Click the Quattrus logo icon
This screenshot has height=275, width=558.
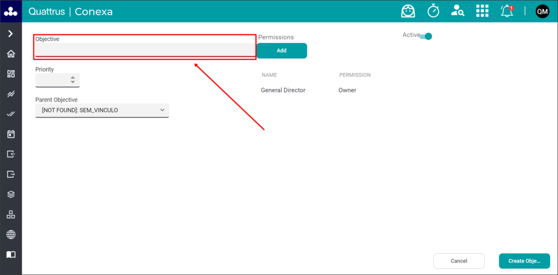point(11,11)
